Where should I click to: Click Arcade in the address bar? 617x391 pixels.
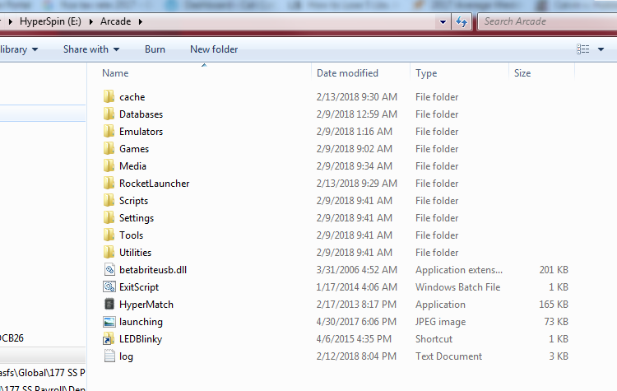(x=115, y=21)
